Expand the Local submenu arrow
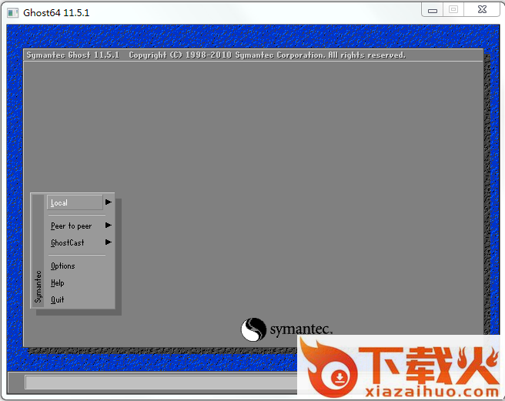Image resolution: width=505 pixels, height=401 pixels. pyautogui.click(x=109, y=202)
